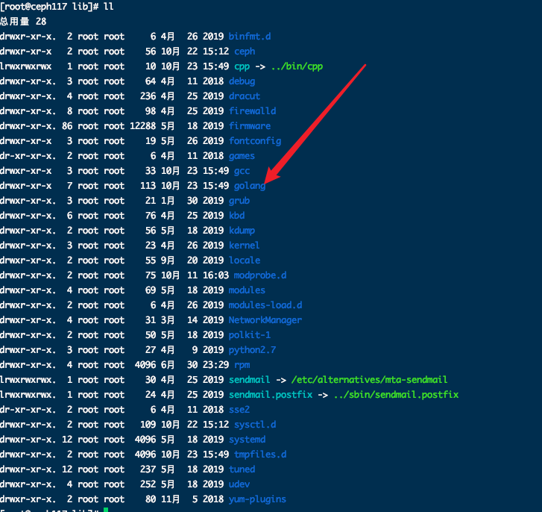Select the locale directory name
Screen dimensions: 542x512
[x=245, y=260]
